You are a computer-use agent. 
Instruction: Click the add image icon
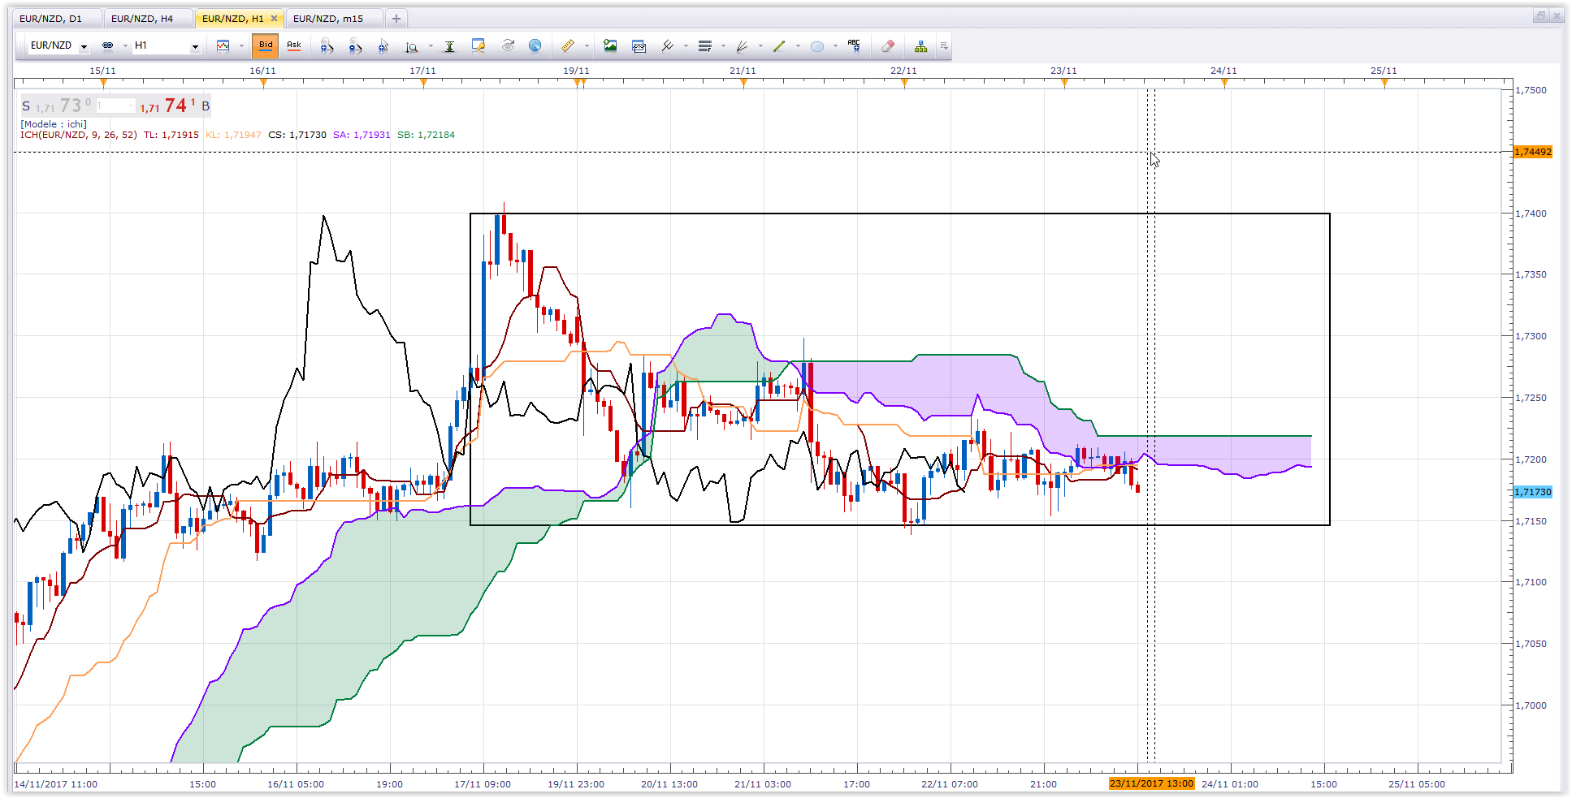coord(610,45)
